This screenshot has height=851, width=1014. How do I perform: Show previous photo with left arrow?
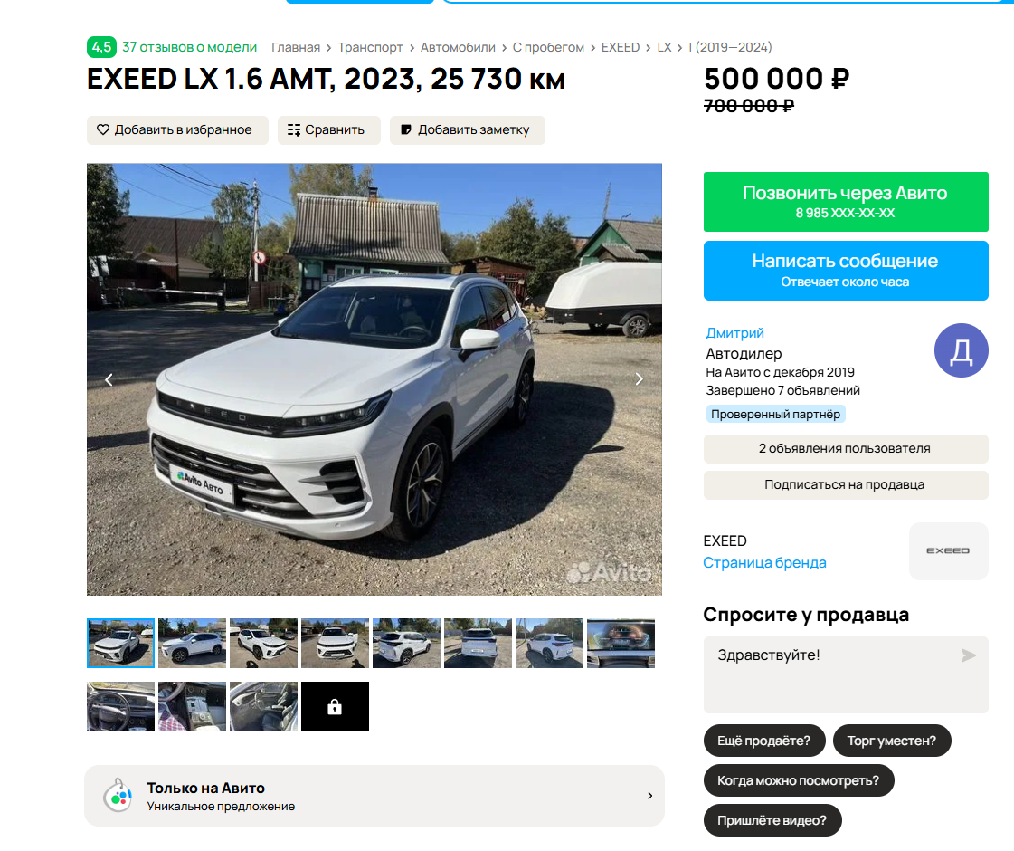tap(109, 379)
